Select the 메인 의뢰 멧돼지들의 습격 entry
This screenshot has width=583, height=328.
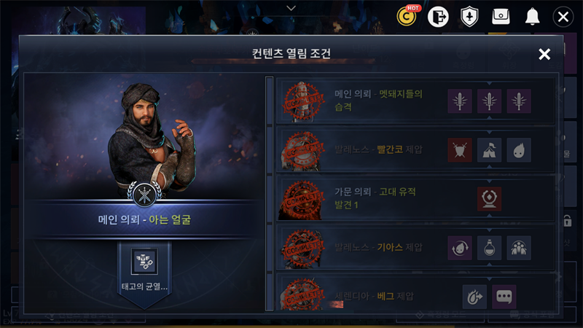[415, 101]
